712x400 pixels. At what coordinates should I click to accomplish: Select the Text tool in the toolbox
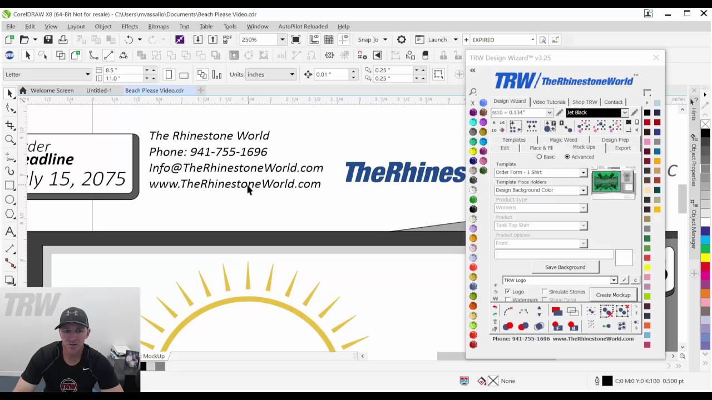pyautogui.click(x=9, y=232)
